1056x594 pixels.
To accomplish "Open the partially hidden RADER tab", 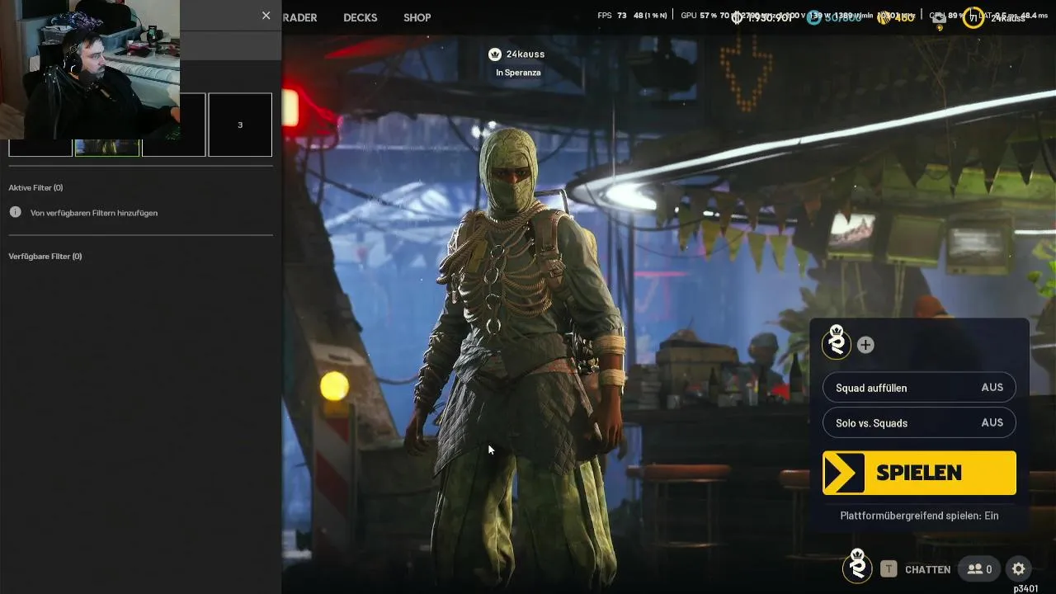I will (299, 17).
